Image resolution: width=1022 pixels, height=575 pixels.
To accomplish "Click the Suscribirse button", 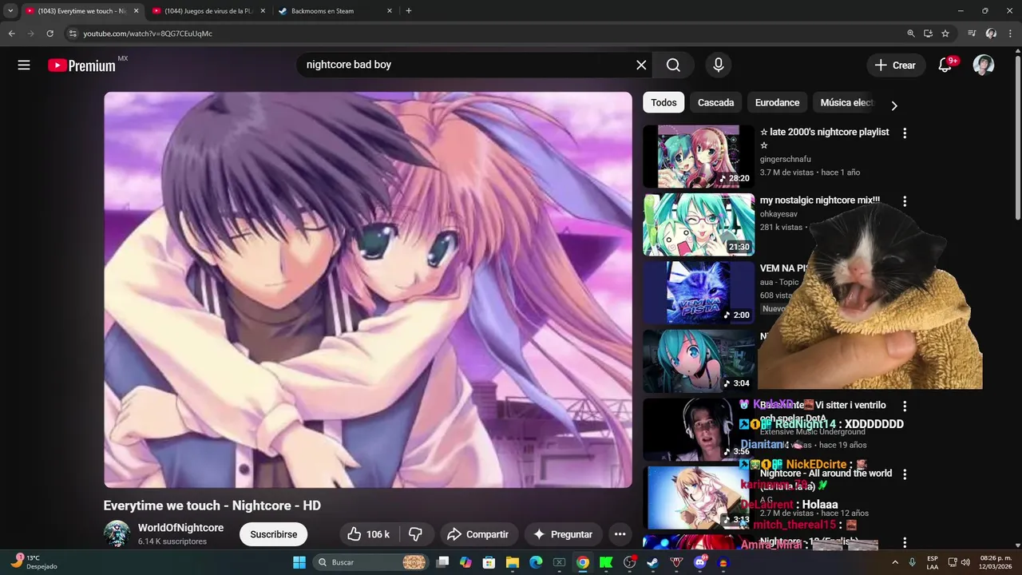I will tap(274, 534).
